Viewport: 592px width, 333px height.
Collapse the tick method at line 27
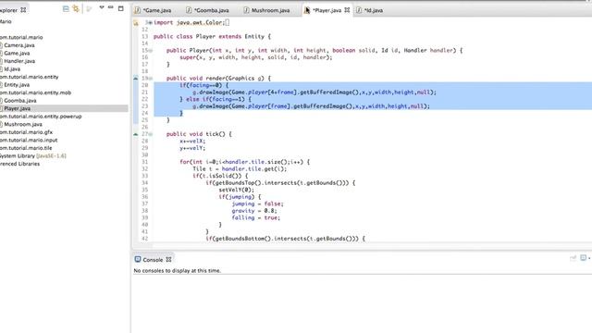151,134
